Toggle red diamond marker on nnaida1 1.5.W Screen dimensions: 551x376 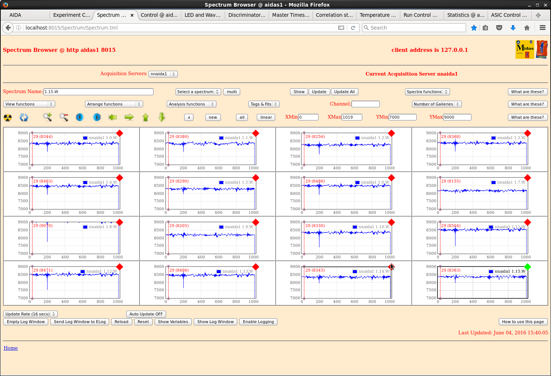[x=256, y=178]
